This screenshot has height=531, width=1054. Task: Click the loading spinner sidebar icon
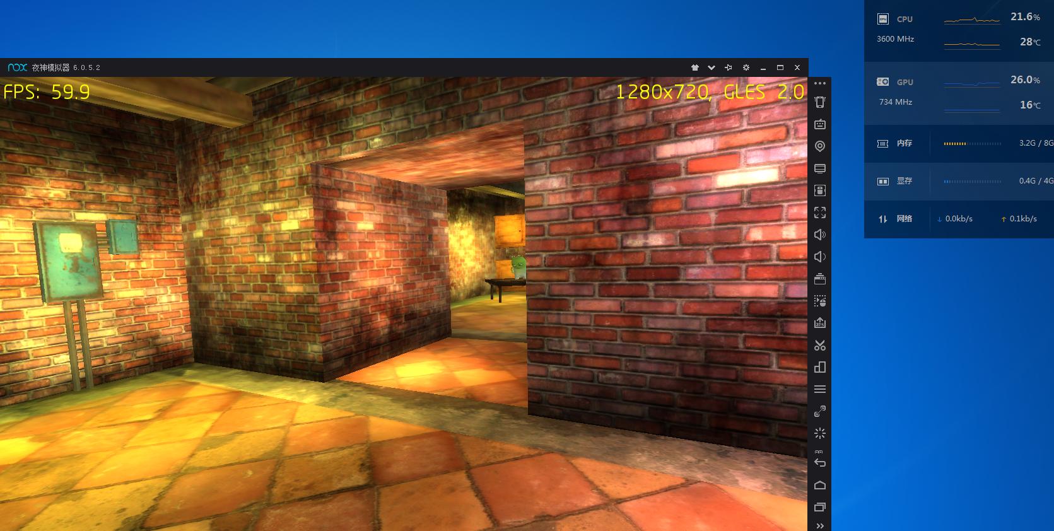click(x=820, y=433)
